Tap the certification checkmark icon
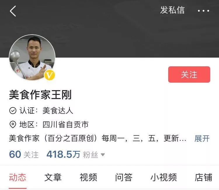 (x=13, y=111)
